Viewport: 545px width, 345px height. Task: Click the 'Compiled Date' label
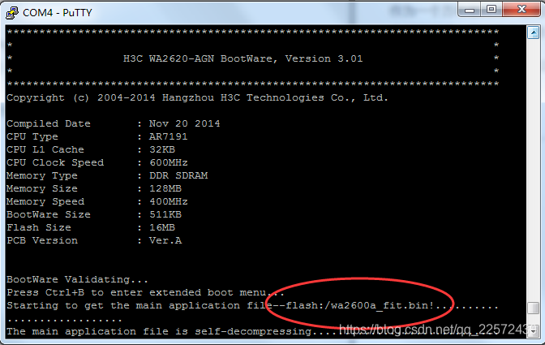coord(49,123)
